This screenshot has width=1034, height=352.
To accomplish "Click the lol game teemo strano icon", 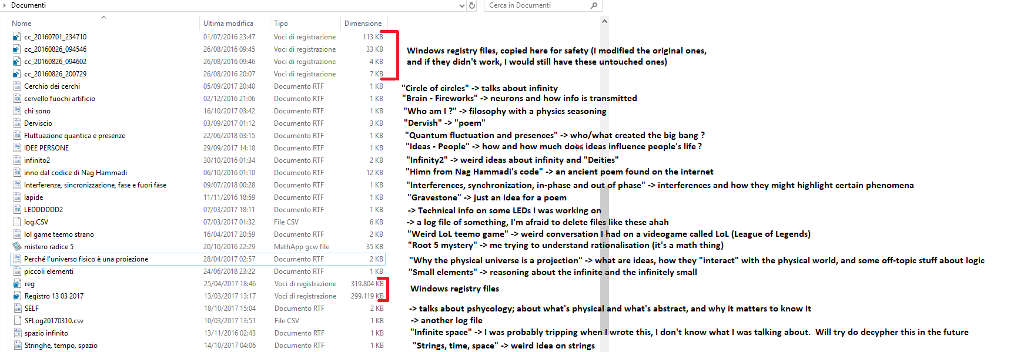I will tap(16, 234).
